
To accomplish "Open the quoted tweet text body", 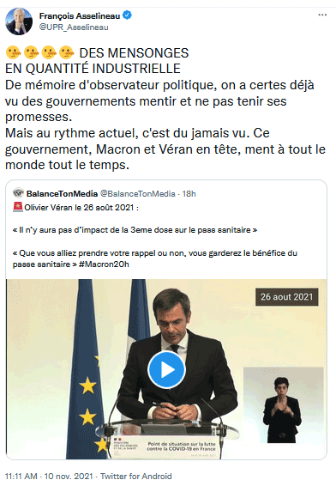I will click(x=154, y=235).
